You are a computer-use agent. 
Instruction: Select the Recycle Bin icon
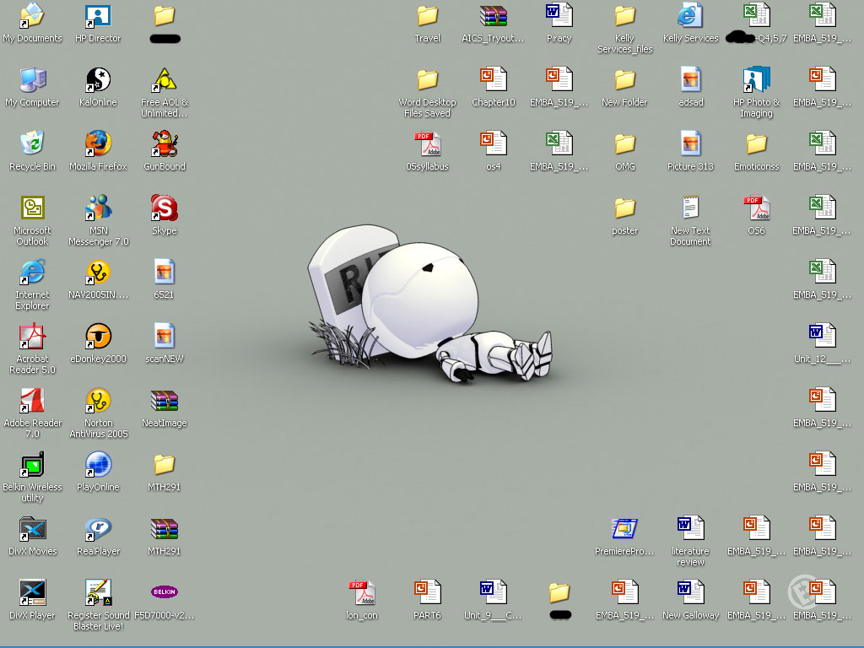click(32, 144)
